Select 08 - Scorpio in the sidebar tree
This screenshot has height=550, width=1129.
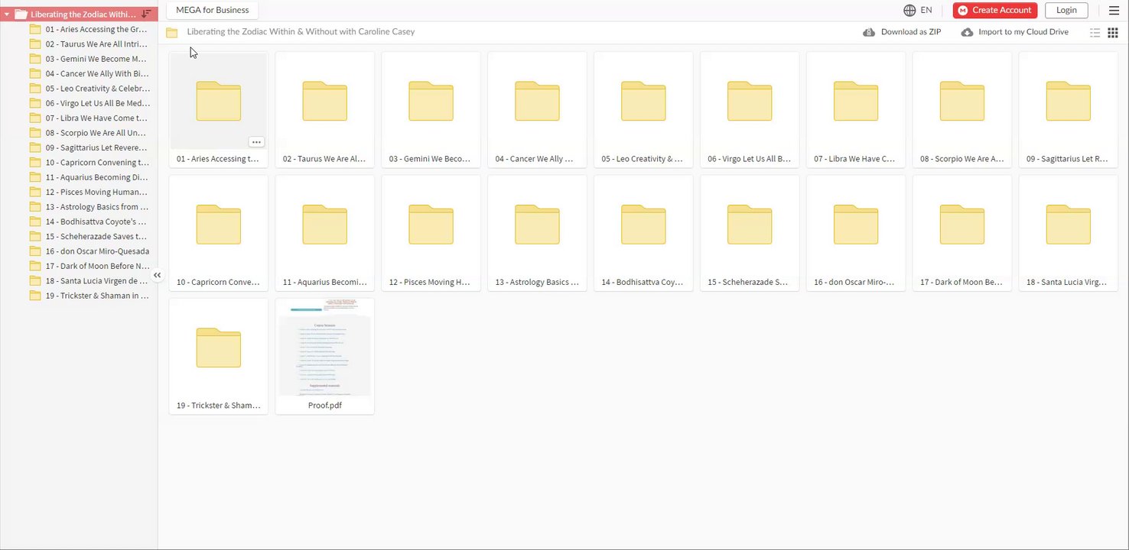pyautogui.click(x=88, y=133)
